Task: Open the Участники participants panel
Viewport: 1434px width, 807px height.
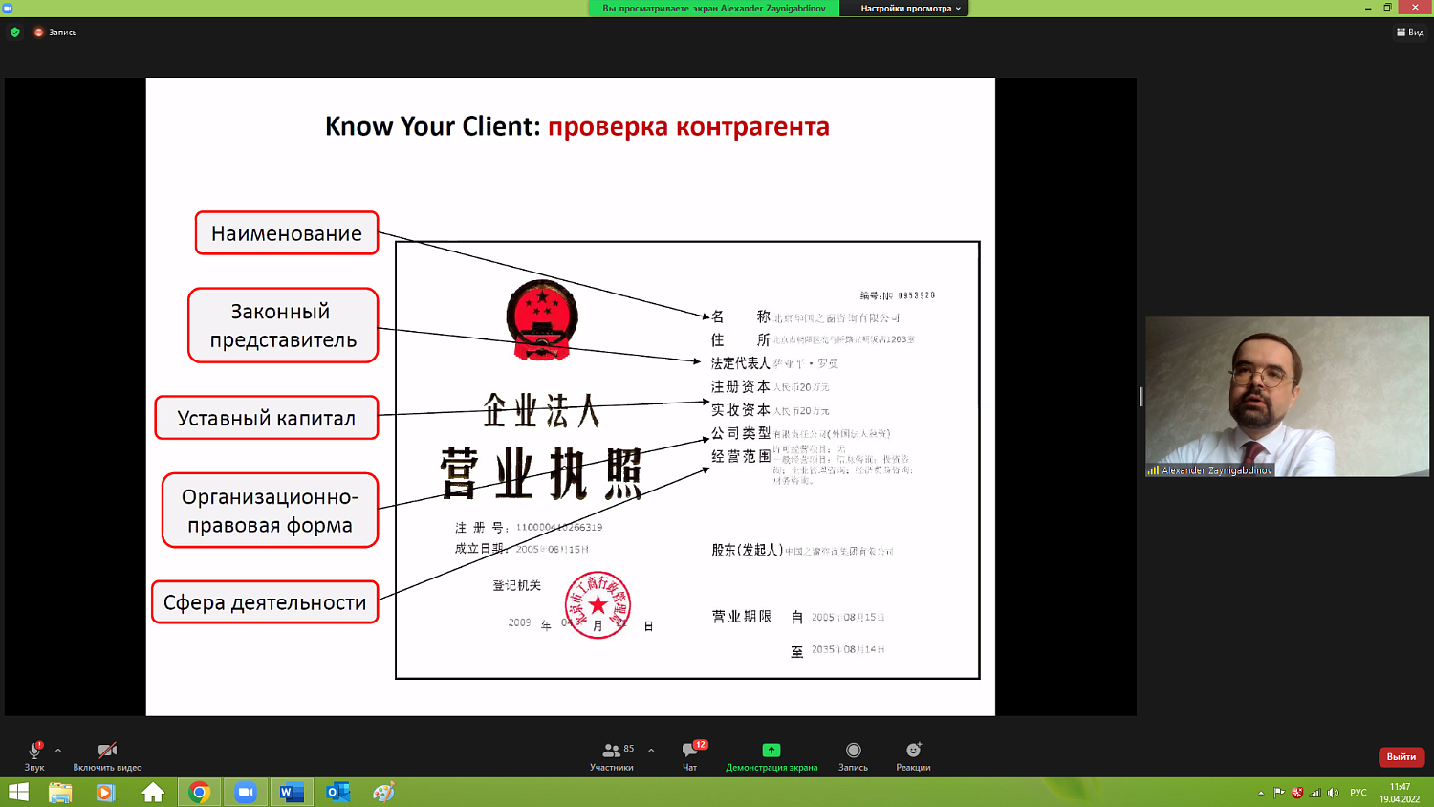Action: click(612, 754)
